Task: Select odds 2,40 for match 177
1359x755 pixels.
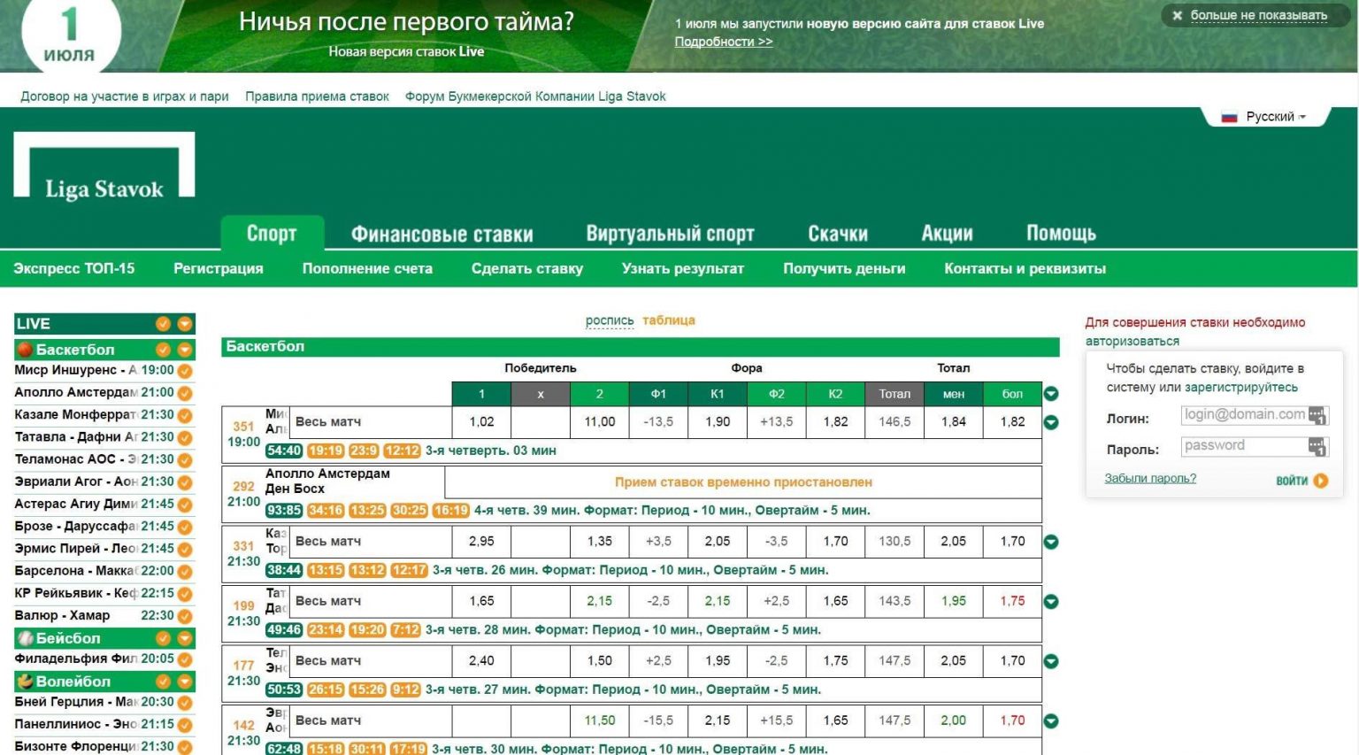Action: (481, 661)
